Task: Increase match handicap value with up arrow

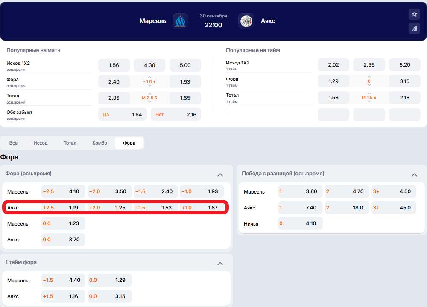Action: (x=149, y=77)
